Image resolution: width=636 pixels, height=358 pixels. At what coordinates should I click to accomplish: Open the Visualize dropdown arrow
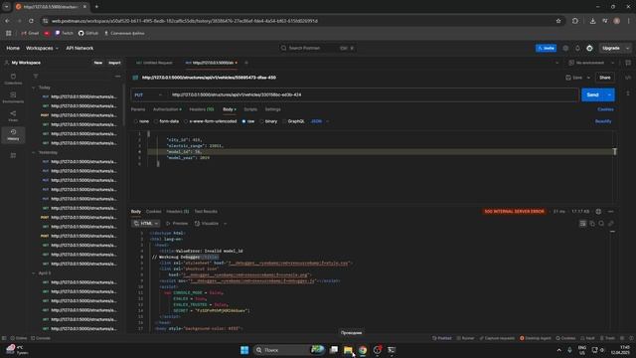(x=226, y=224)
